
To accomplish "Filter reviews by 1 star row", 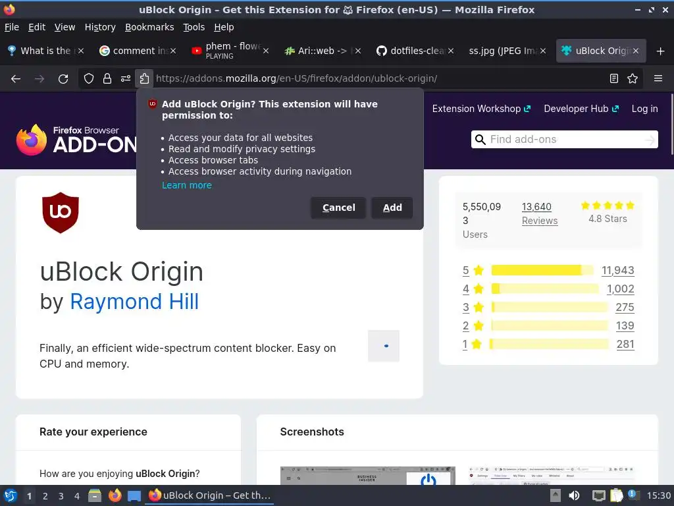I will pos(548,344).
